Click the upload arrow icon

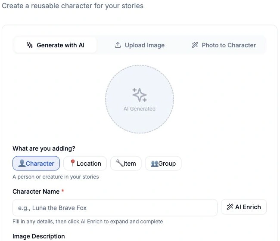pyautogui.click(x=118, y=45)
